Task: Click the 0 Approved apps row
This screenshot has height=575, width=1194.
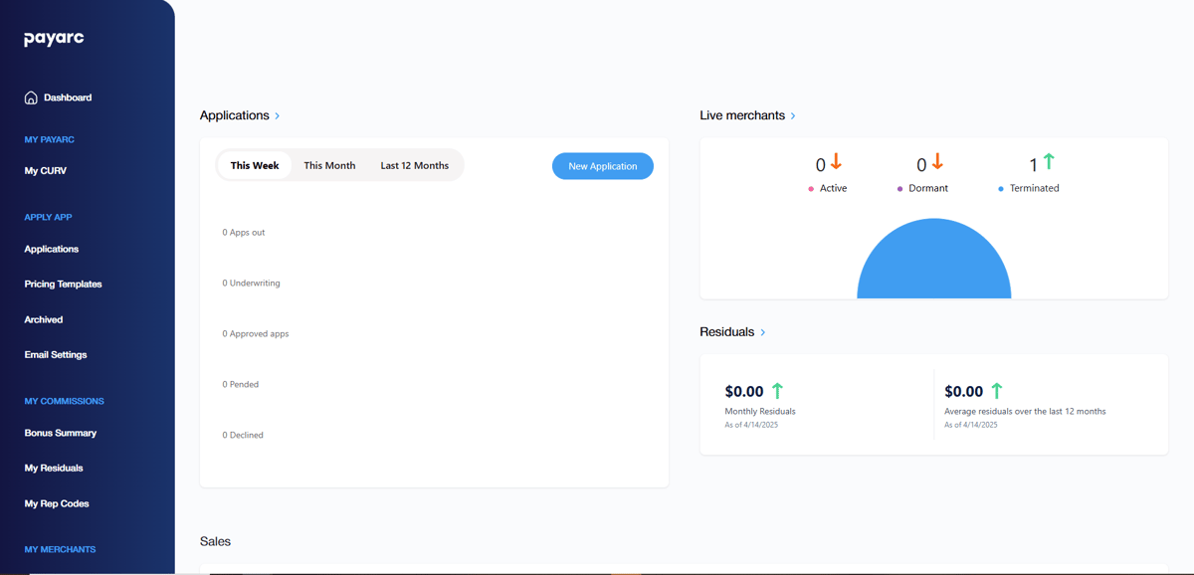Action: point(256,334)
